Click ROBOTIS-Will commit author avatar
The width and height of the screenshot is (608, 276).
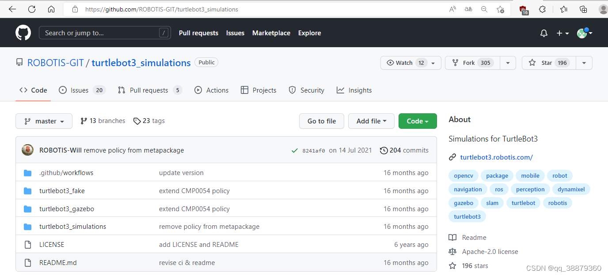click(27, 150)
